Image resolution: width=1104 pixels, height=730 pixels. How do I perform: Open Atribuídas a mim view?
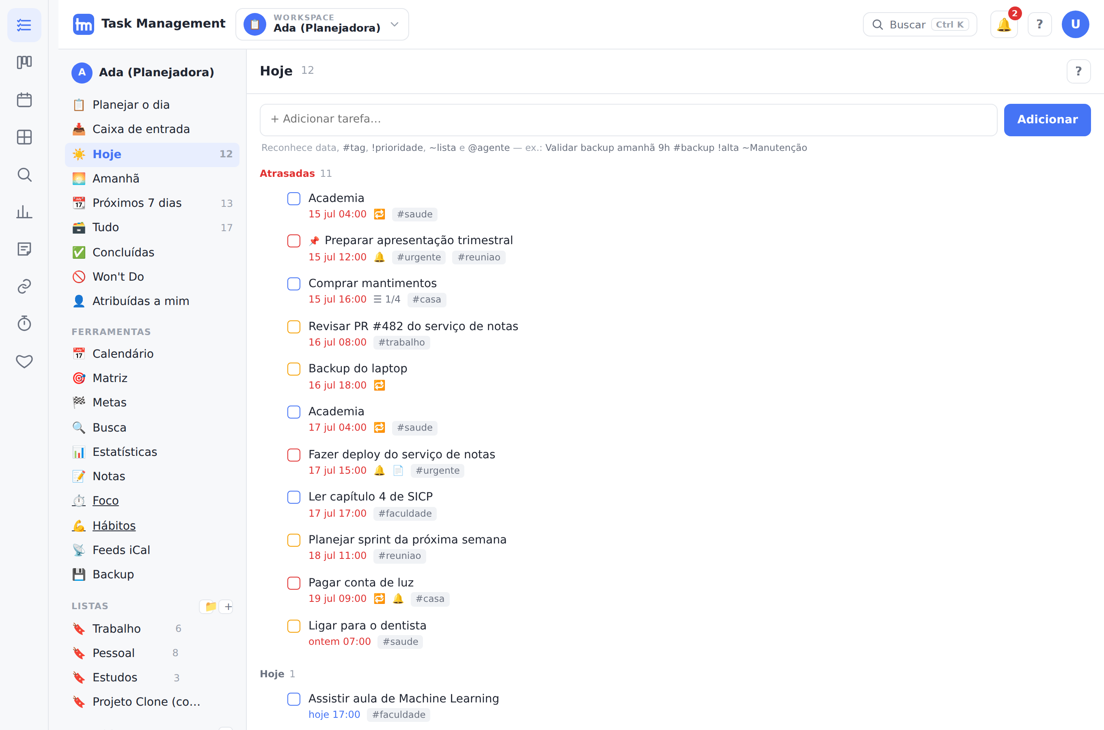click(x=152, y=301)
